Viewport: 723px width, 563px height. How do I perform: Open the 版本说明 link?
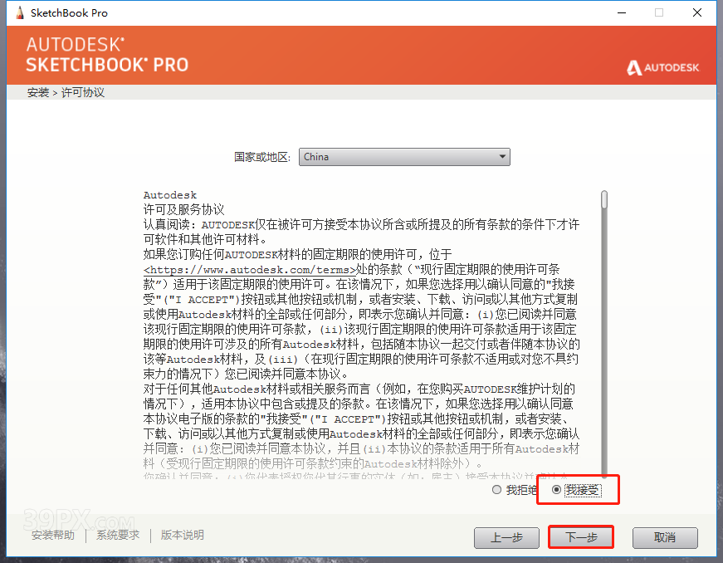click(182, 535)
